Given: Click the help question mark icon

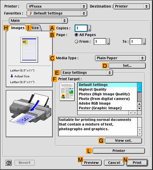Looking at the screenshot, I should [9, 163].
